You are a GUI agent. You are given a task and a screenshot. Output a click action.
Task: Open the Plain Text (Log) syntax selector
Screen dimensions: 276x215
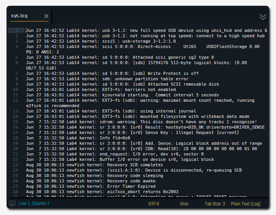click(246, 204)
